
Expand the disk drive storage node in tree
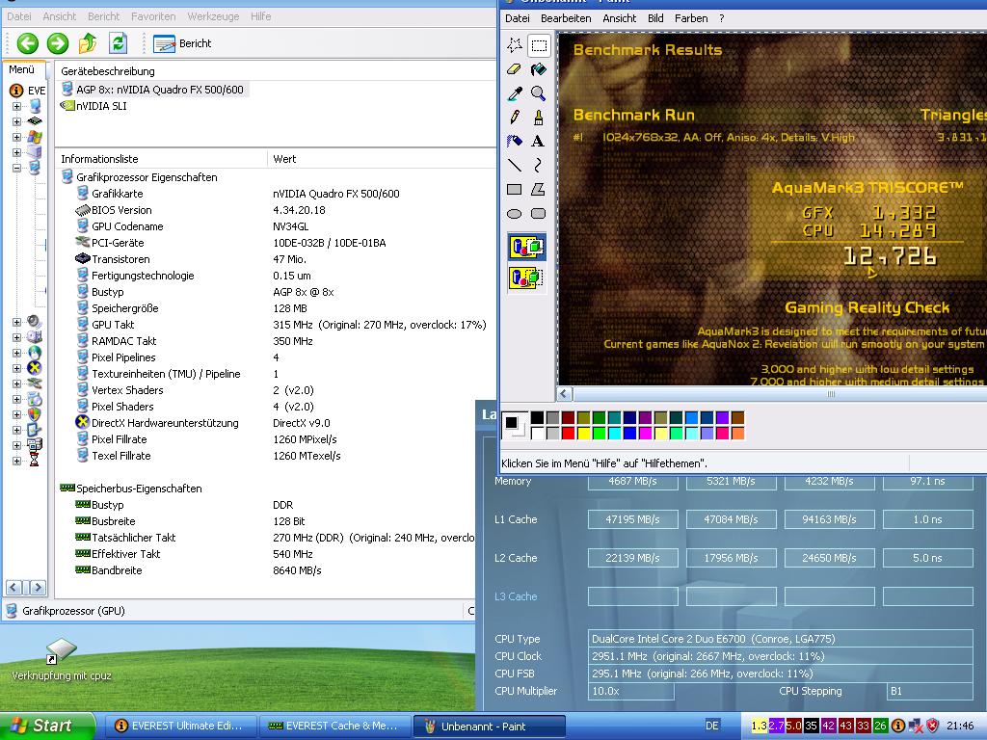coord(17,337)
